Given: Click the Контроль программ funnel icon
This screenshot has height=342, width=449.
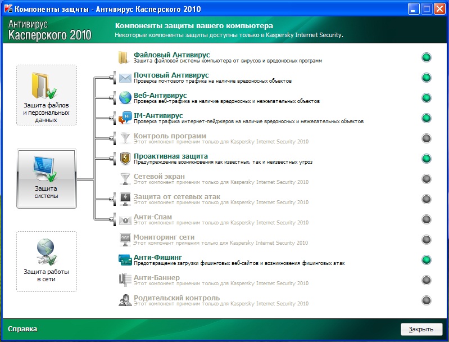Looking at the screenshot, I should pyautogui.click(x=125, y=138).
